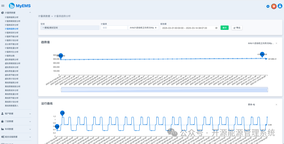Click the trend chart zoom range slider

point(164,90)
